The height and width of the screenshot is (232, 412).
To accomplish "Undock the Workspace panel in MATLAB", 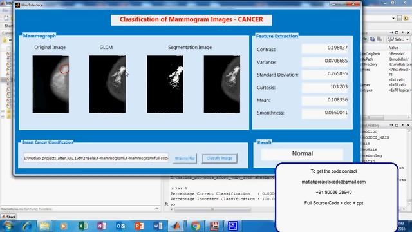I will pyautogui.click(x=402, y=32).
